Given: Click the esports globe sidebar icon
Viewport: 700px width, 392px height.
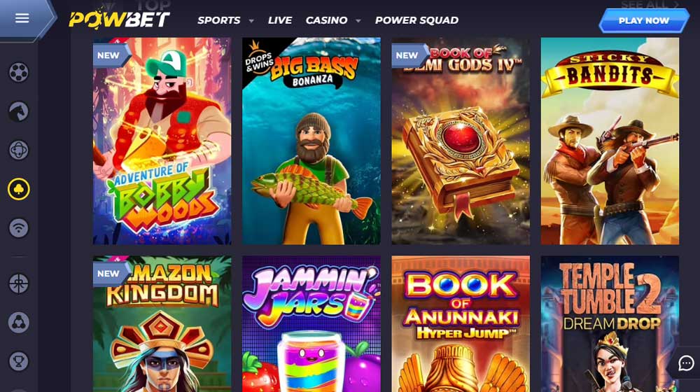Looking at the screenshot, I should coord(19,150).
